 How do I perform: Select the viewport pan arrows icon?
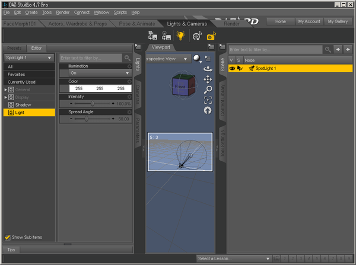coord(208,79)
